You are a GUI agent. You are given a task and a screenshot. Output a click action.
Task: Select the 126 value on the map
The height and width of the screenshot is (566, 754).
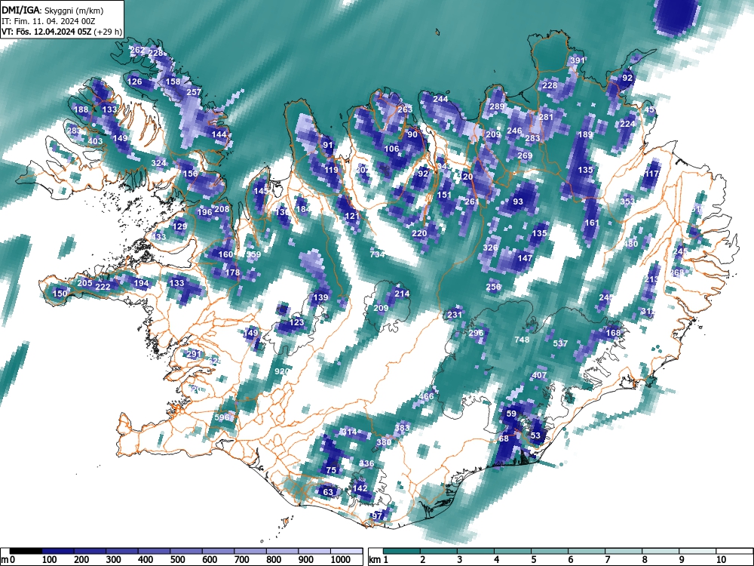click(x=135, y=82)
